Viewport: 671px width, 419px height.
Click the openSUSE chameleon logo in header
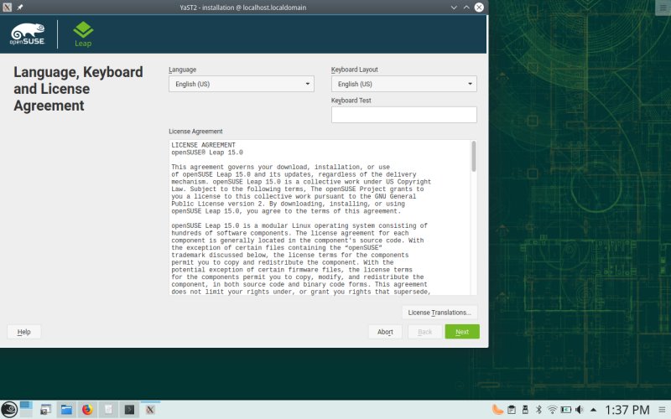click(x=28, y=34)
